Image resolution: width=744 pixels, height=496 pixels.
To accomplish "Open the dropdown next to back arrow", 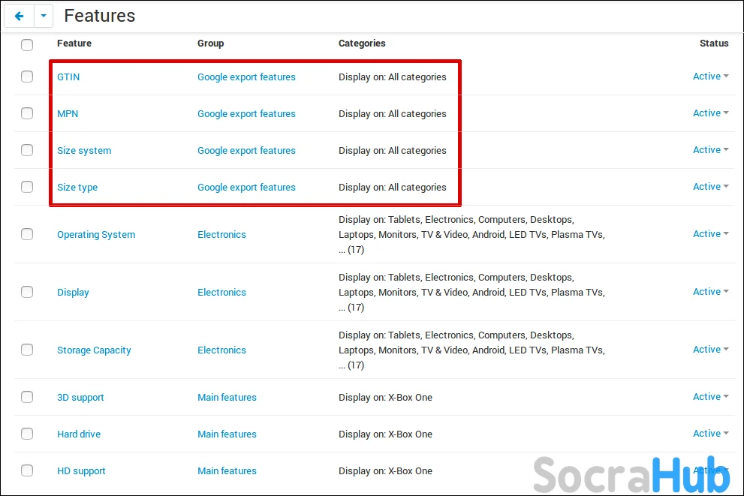I will point(44,16).
